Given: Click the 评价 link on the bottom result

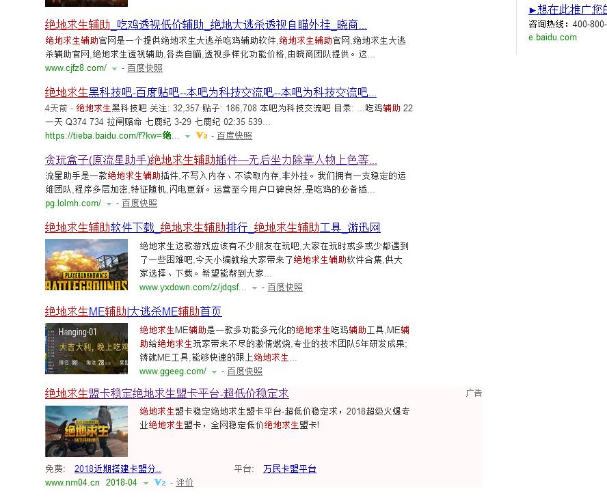Looking at the screenshot, I should [184, 483].
